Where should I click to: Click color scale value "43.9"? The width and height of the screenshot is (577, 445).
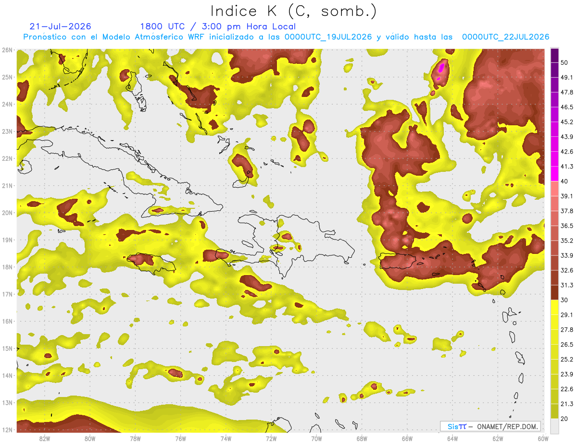pos(567,137)
